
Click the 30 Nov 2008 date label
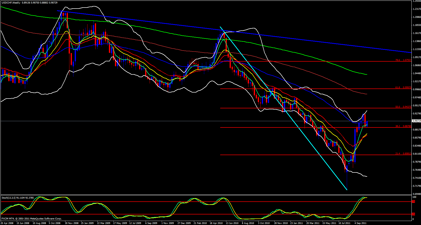(x=72, y=223)
